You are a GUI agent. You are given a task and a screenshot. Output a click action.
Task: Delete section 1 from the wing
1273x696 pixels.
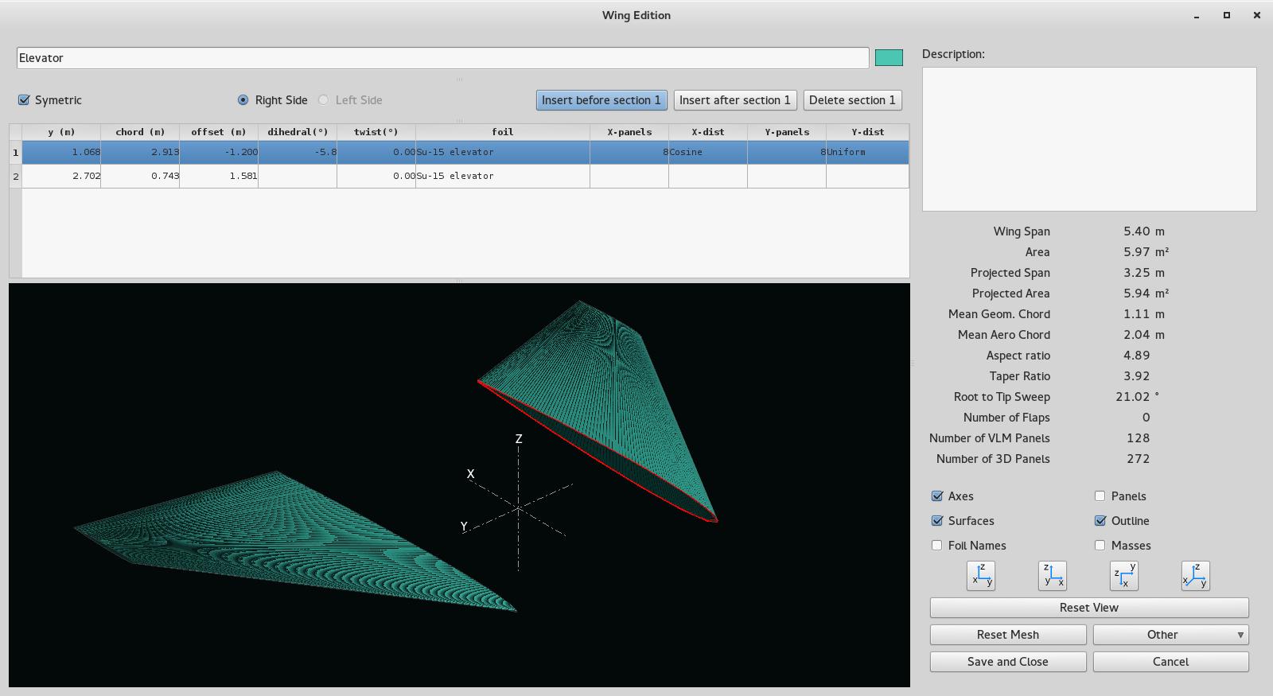tap(852, 100)
